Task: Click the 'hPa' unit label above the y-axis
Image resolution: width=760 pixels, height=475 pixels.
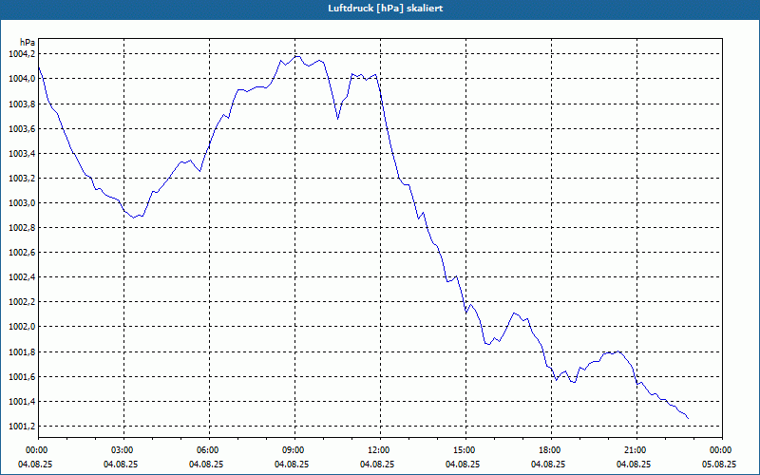Action: (28, 43)
